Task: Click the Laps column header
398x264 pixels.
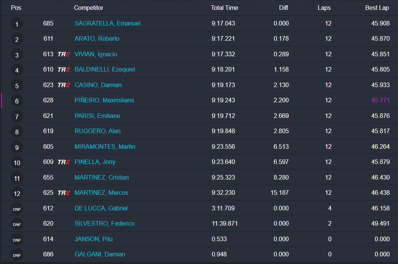Action: pos(324,8)
